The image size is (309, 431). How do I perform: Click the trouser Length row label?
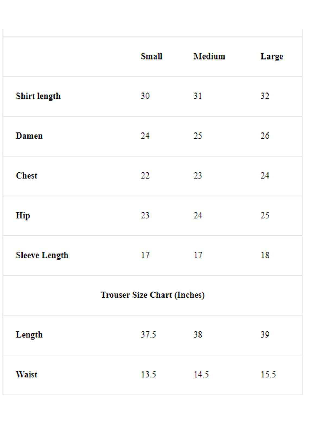click(29, 335)
